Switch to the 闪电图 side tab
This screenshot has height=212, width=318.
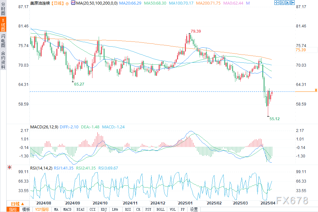(3, 41)
